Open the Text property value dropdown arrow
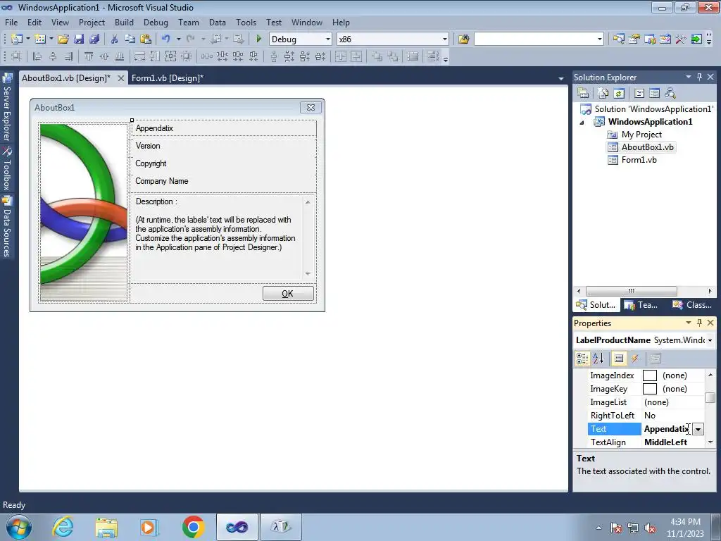721x541 pixels. pyautogui.click(x=698, y=429)
